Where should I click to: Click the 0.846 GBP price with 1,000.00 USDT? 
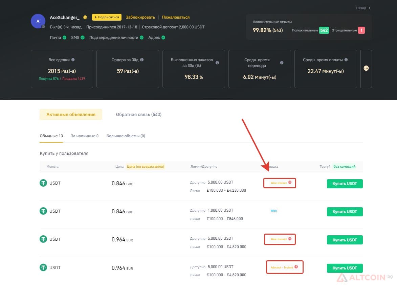[x=122, y=211]
